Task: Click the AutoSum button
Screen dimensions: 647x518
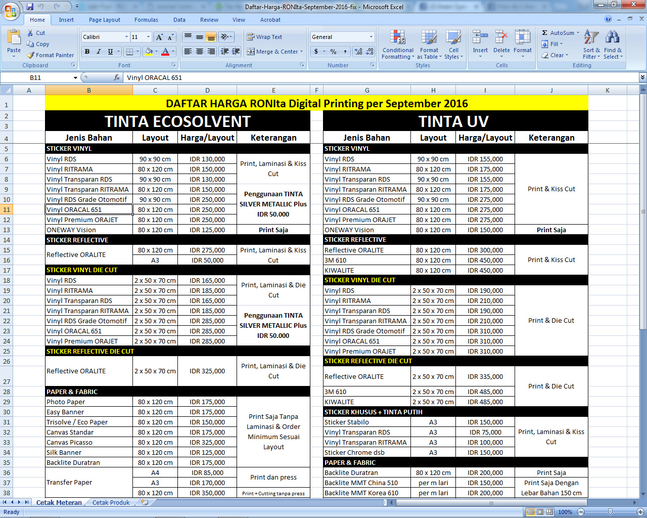Action: click(x=558, y=33)
